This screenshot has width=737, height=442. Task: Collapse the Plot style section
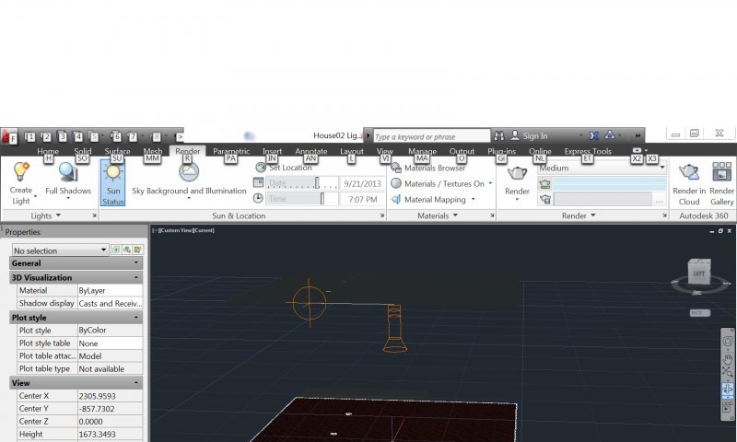[135, 318]
